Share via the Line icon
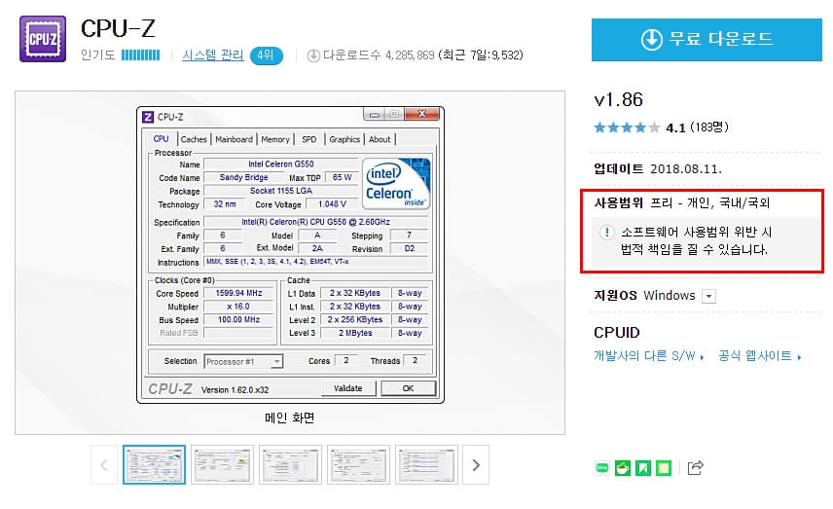This screenshot has height=509, width=833. tap(602, 467)
